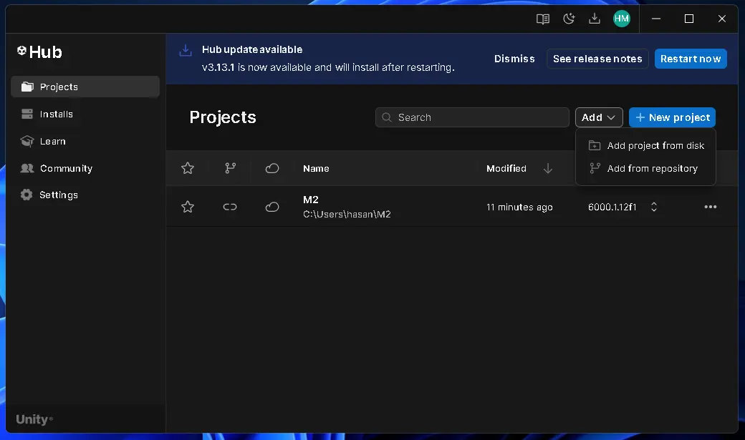Open Settings in sidebar

pos(85,195)
